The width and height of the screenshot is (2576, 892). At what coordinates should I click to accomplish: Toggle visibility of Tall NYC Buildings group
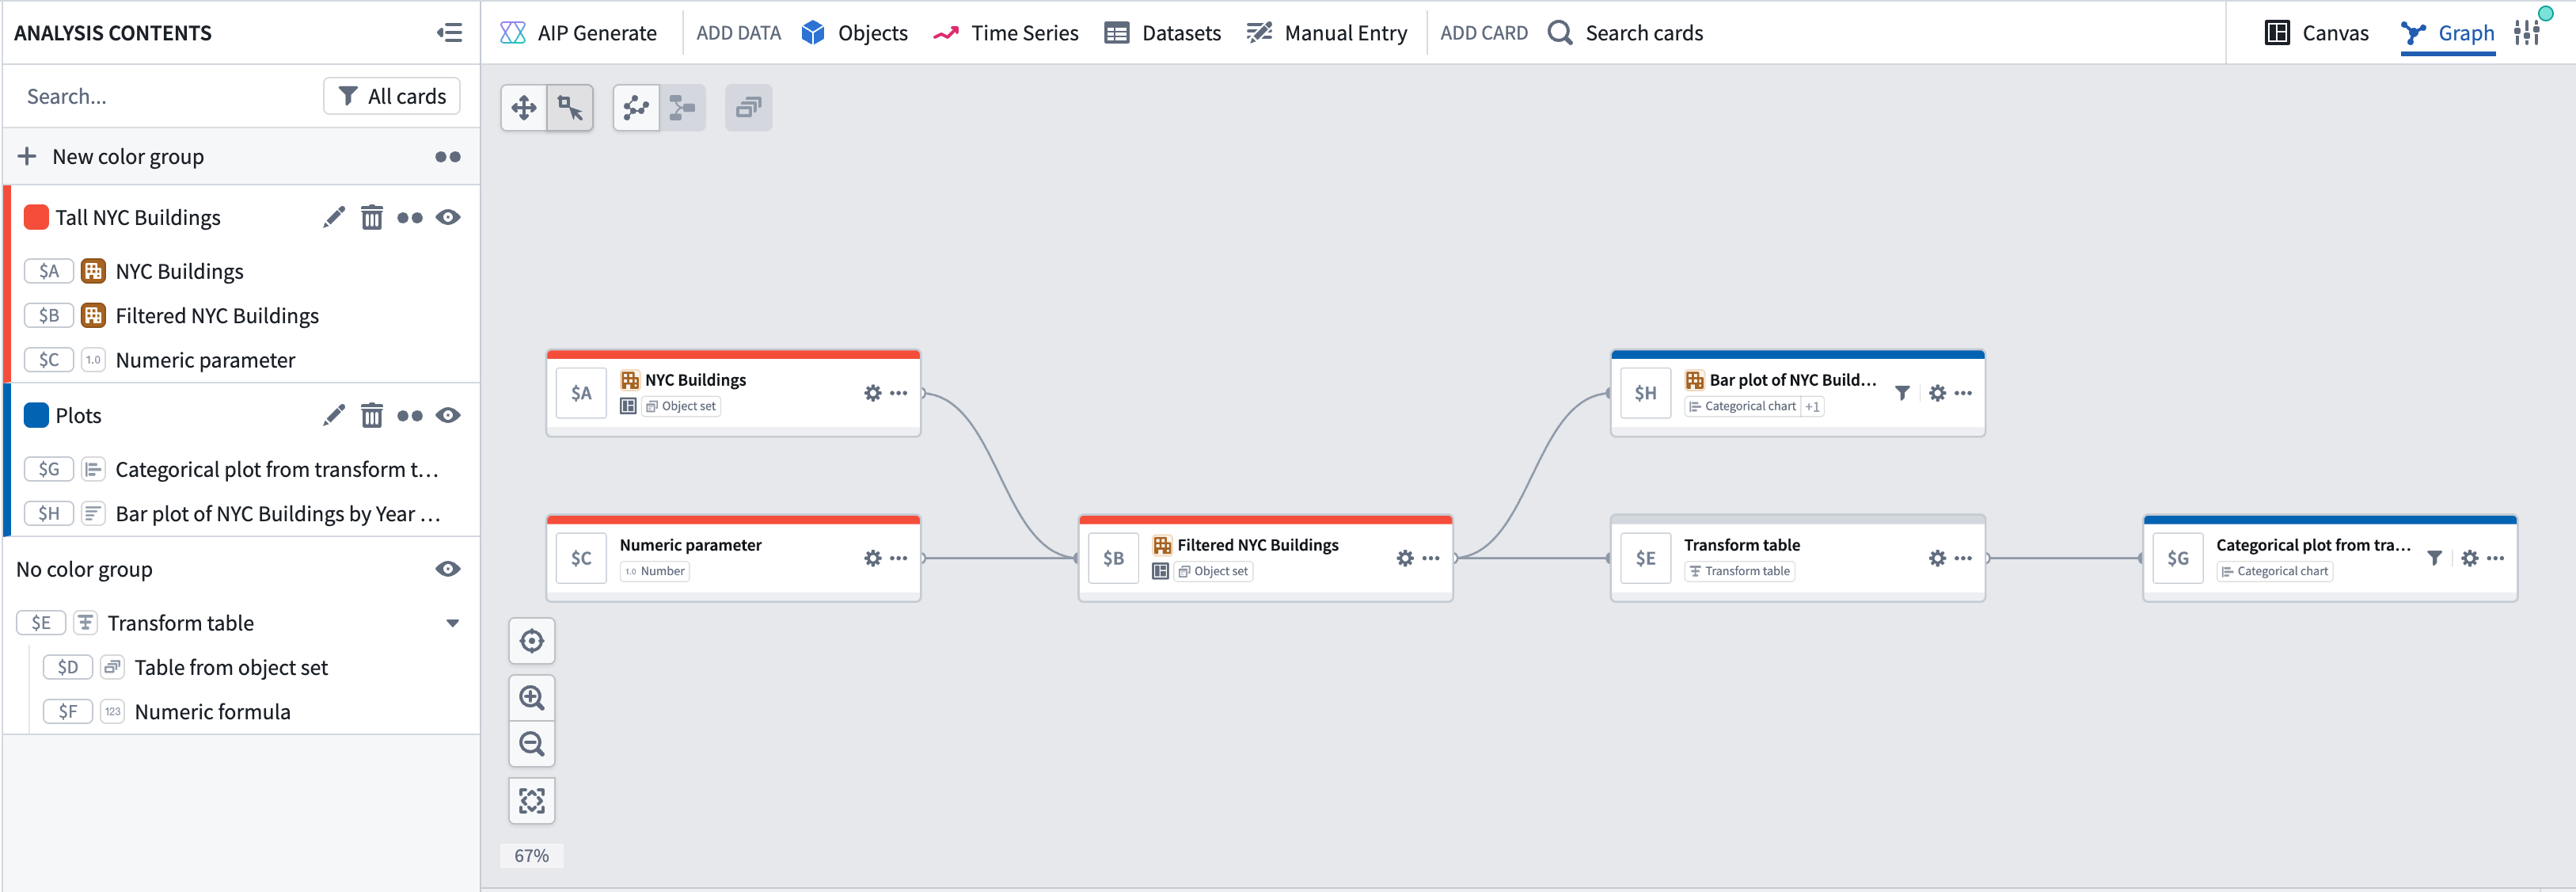(x=448, y=216)
